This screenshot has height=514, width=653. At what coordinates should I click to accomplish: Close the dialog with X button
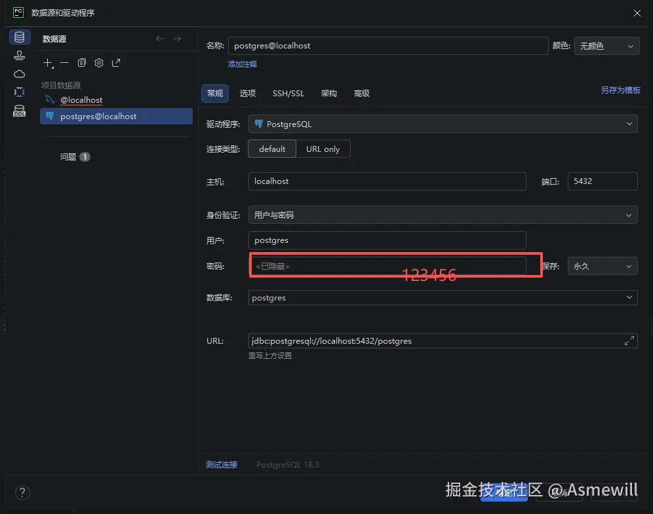point(637,13)
